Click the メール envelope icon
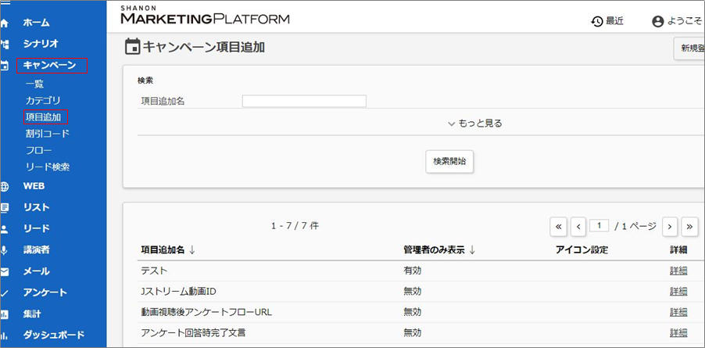 click(5, 271)
